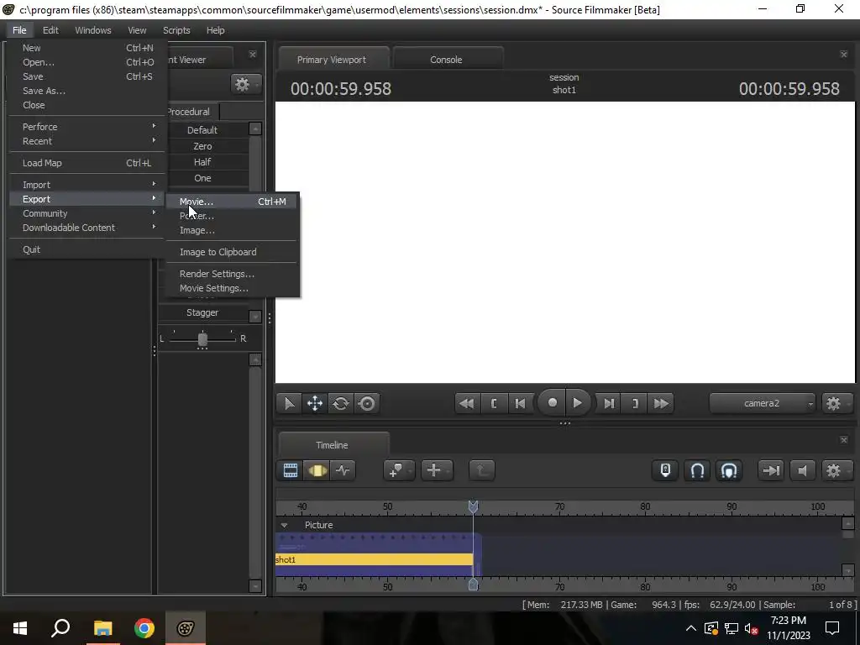Viewport: 860px width, 645px height.
Task: Open File Explorer from the taskbar
Action: pos(102,628)
